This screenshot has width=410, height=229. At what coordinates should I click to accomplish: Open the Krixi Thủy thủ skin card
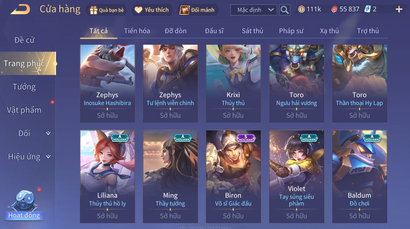point(233,83)
